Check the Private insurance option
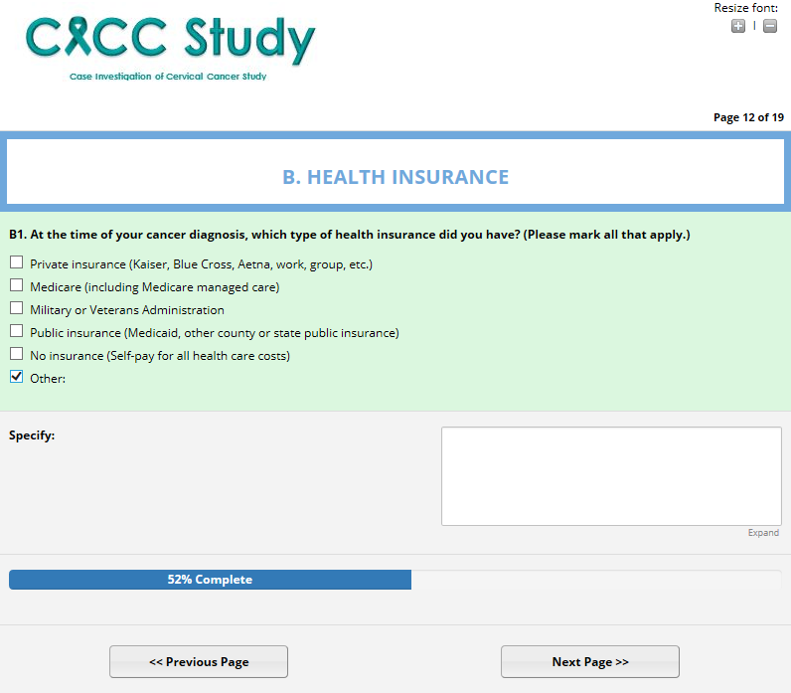 (17, 262)
